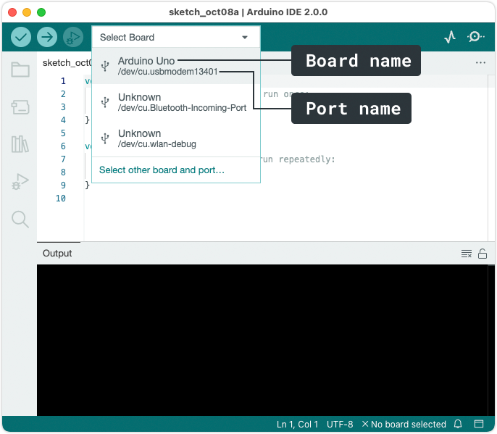
Task: Click the Verify sketch checkmark button
Action: pos(21,37)
